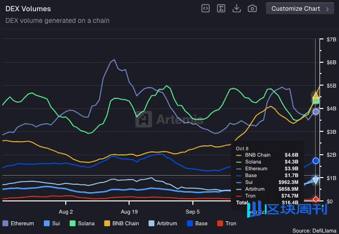Screen dimensions: 339x234
Task: Download the chart data
Action: (237, 8)
